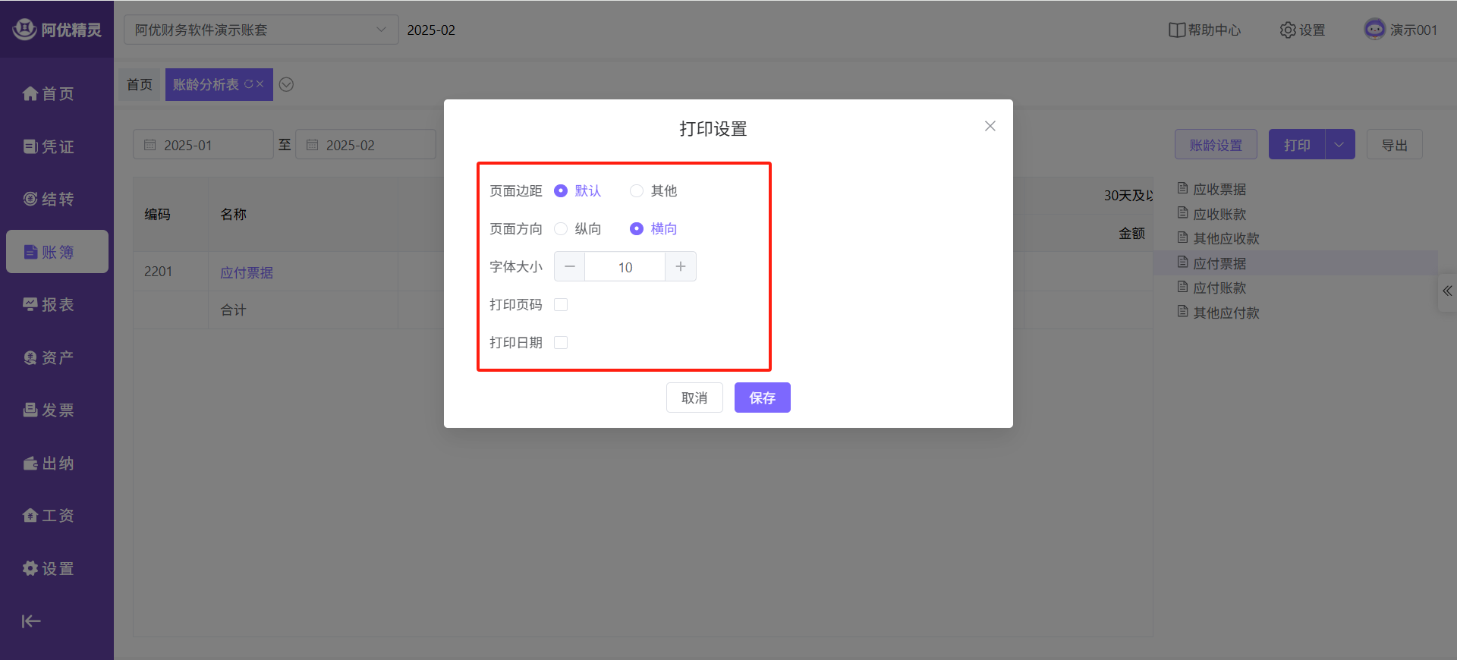Switch to the 首页 tab
The width and height of the screenshot is (1457, 660).
[140, 85]
